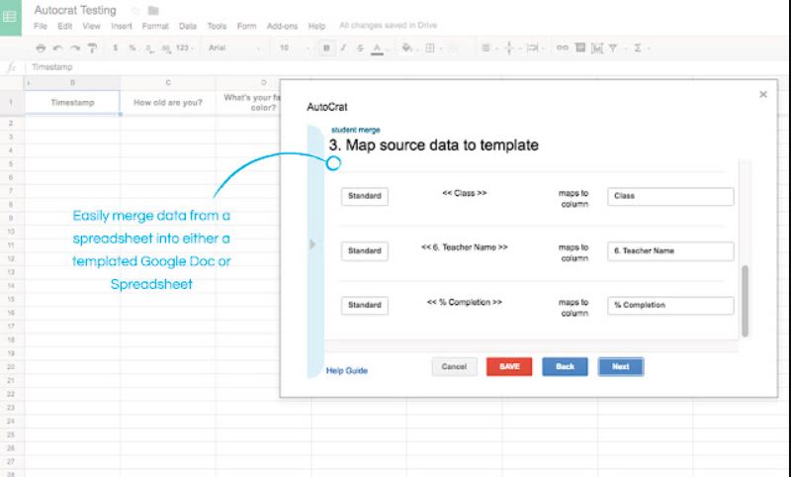This screenshot has height=477, width=791.
Task: Open text wrapping icon menu
Action: (x=532, y=48)
